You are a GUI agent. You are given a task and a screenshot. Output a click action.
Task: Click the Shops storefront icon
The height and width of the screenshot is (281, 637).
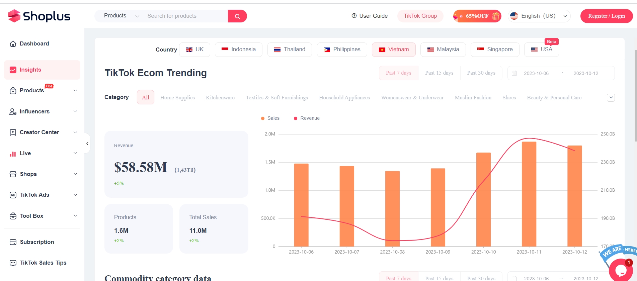(x=13, y=174)
